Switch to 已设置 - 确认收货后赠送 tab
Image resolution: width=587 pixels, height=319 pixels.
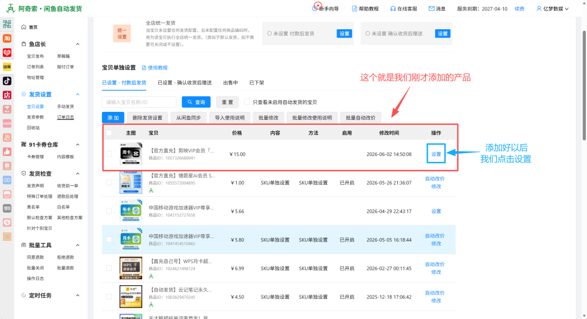tap(185, 83)
